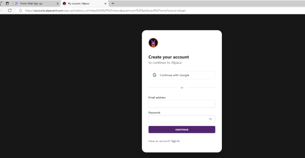
Task: Click the Alpaca tab favicon
Action: (x=64, y=4)
